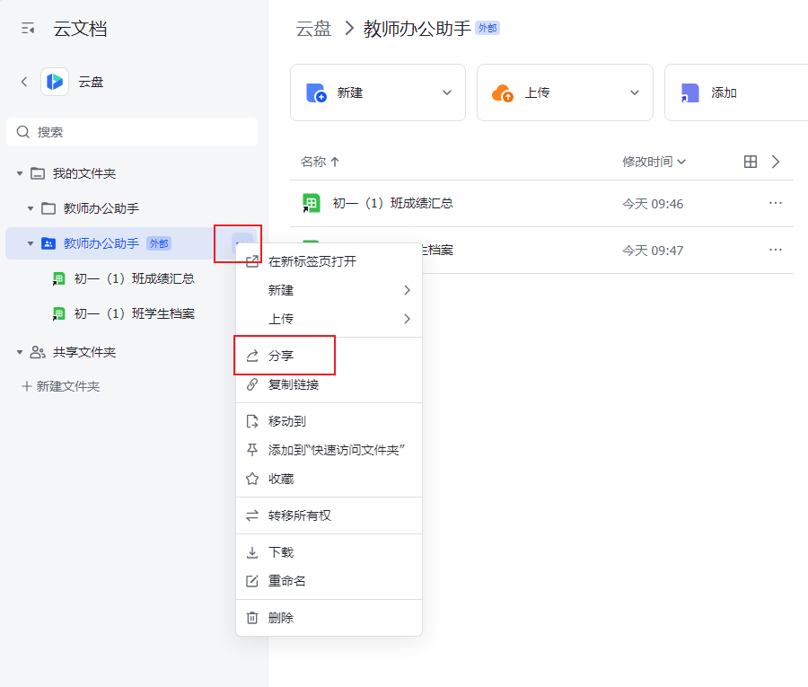The height and width of the screenshot is (687, 808).
Task: Collapse the 我的文件夹 tree node
Action: [20, 173]
